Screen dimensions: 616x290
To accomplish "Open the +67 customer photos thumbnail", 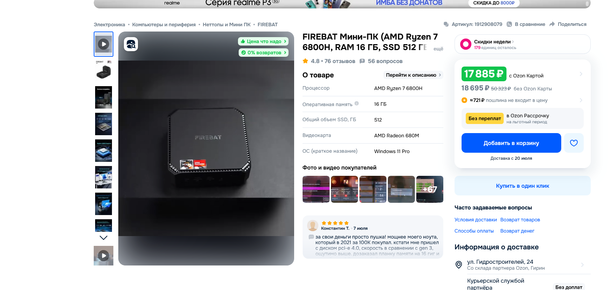I will click(x=430, y=189).
